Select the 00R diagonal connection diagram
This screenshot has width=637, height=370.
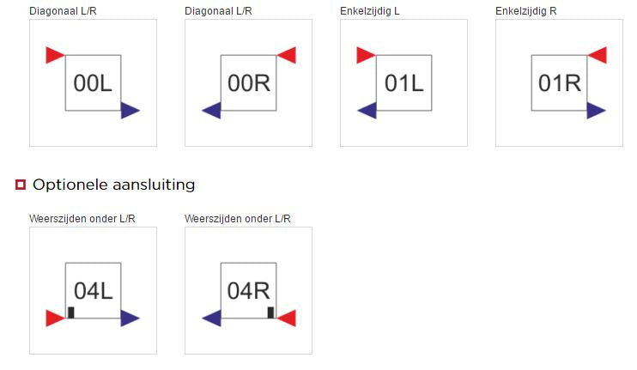(248, 83)
